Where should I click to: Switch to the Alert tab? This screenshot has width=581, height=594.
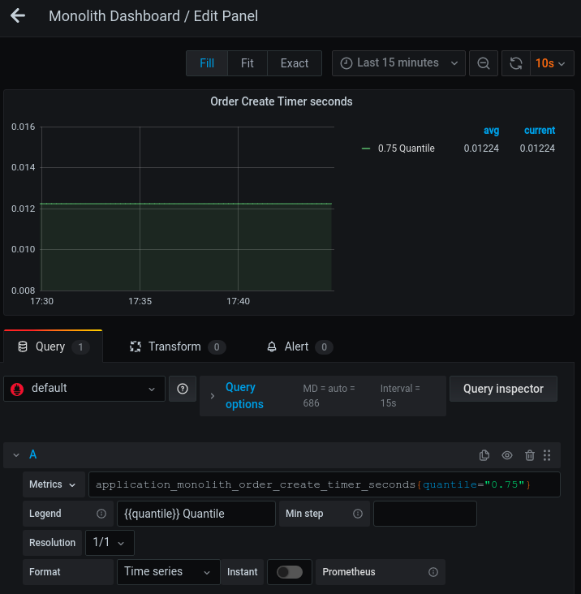point(299,346)
